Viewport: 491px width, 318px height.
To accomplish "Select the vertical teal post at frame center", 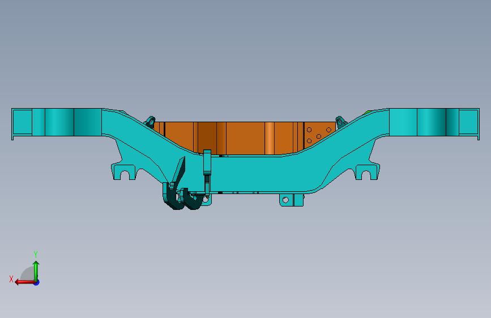I will pos(207,162).
